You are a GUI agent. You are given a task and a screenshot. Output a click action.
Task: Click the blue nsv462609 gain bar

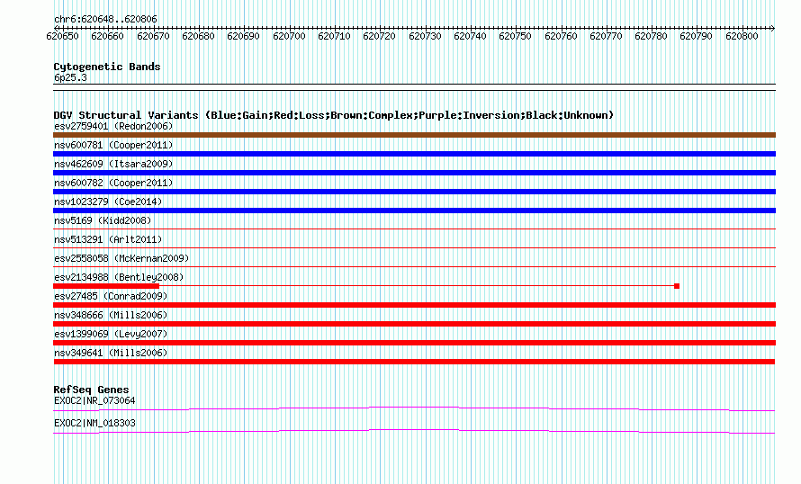click(414, 173)
